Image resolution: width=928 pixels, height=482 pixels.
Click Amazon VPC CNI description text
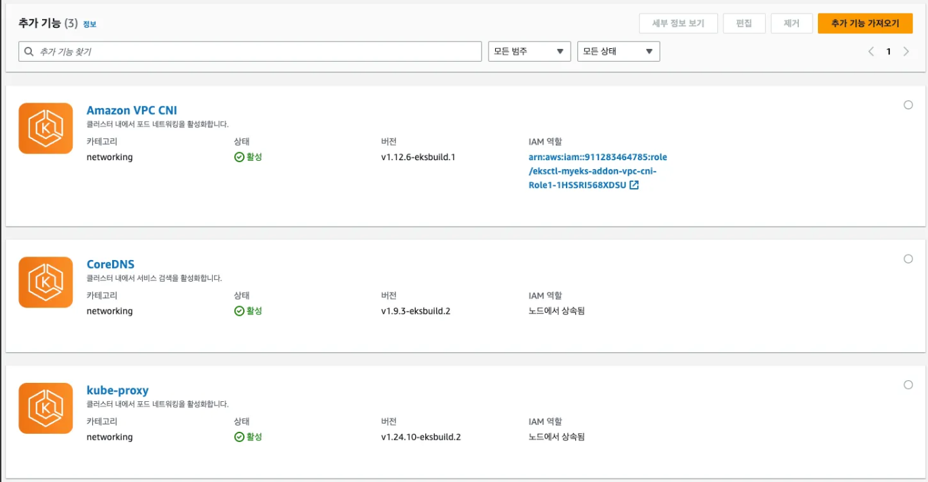pos(158,124)
